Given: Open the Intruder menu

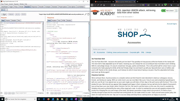Looking at the screenshot, I should (11, 4).
